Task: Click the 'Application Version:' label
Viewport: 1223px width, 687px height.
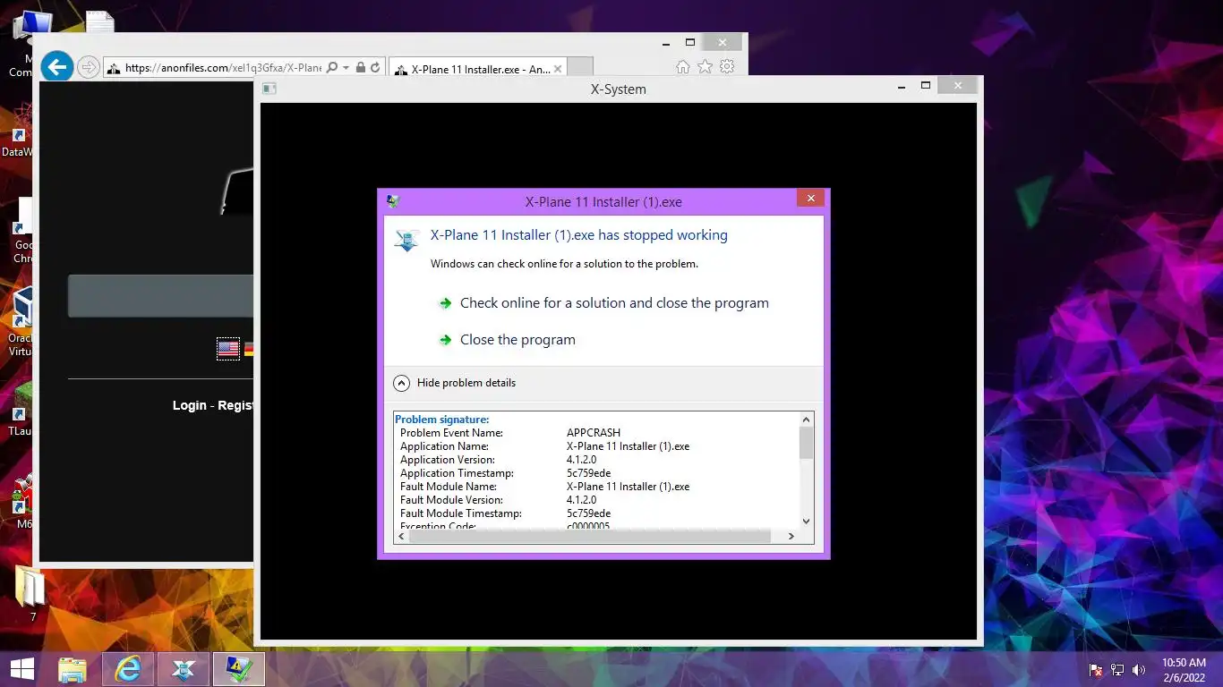Action: tap(448, 460)
